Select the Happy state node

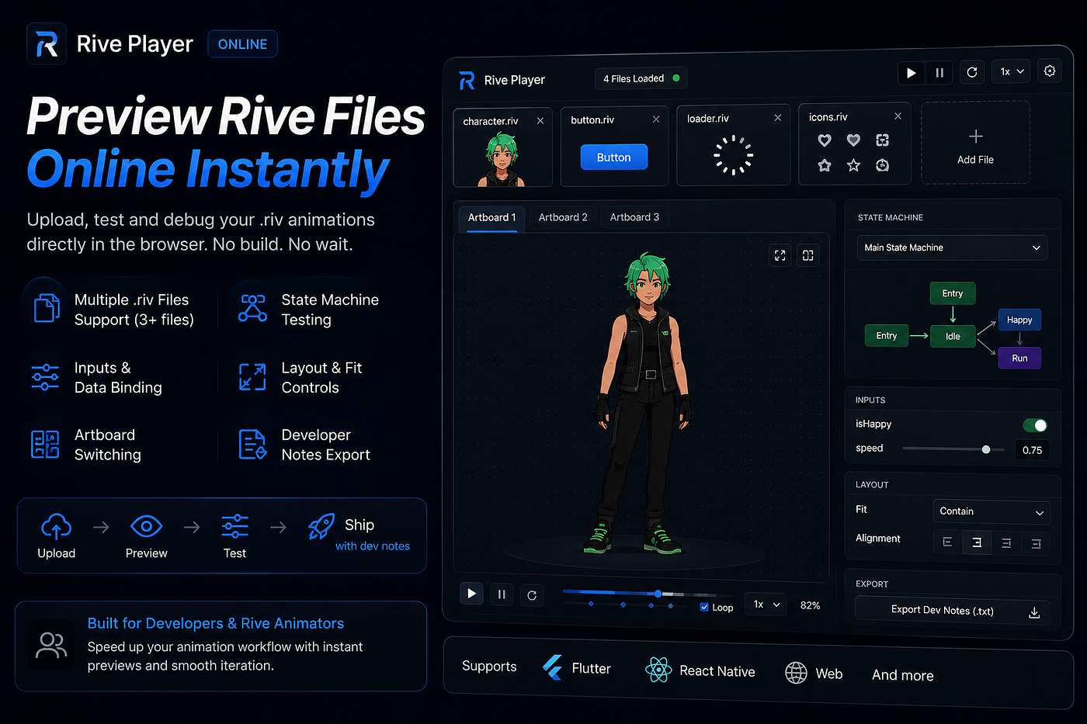coord(1019,320)
